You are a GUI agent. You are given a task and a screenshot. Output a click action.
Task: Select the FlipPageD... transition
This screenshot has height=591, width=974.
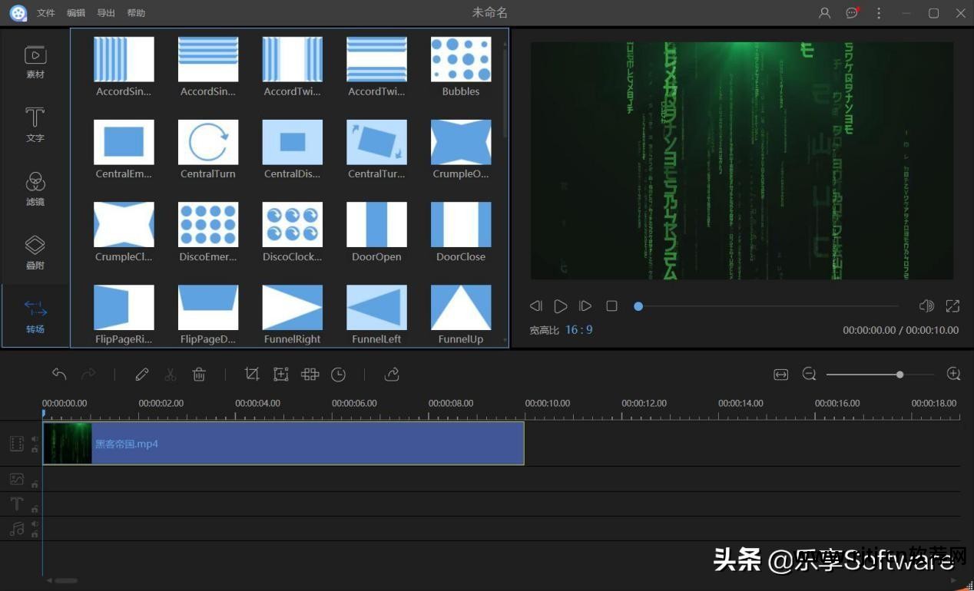click(208, 307)
